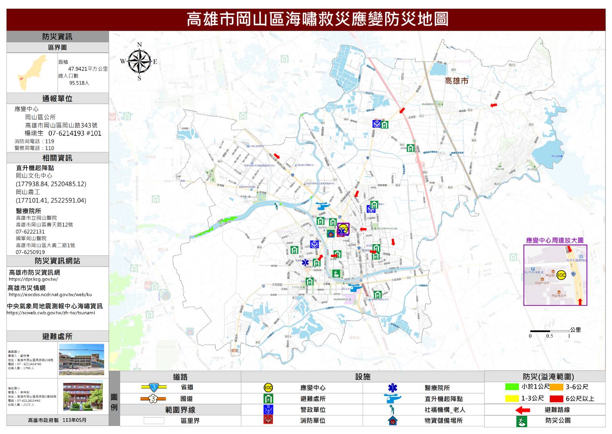
Task: Click the 岡山地政所 building icon in inset
Action: coord(558,292)
